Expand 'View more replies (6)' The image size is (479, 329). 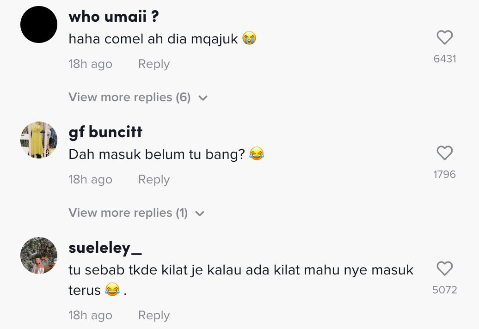coord(129,97)
